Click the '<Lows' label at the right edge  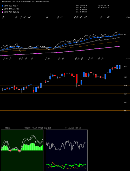click(x=128, y=59)
